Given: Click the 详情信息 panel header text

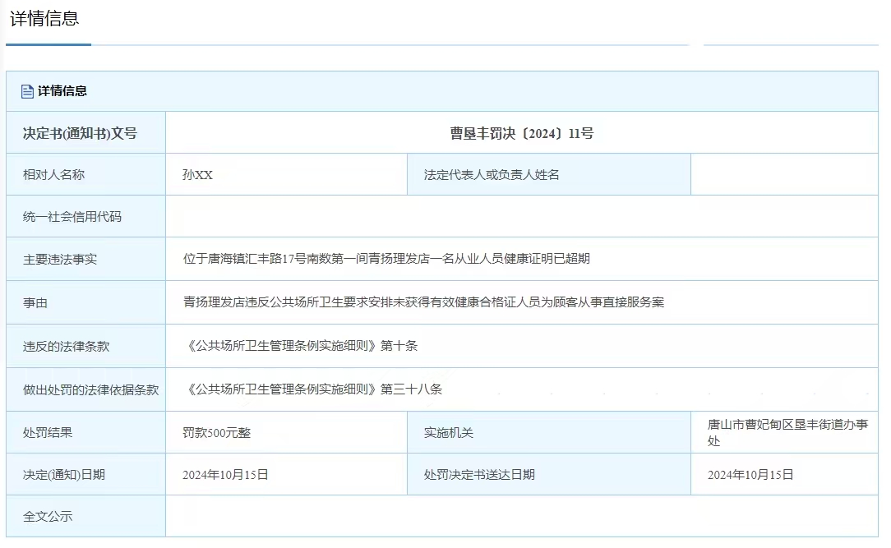Looking at the screenshot, I should (62, 91).
